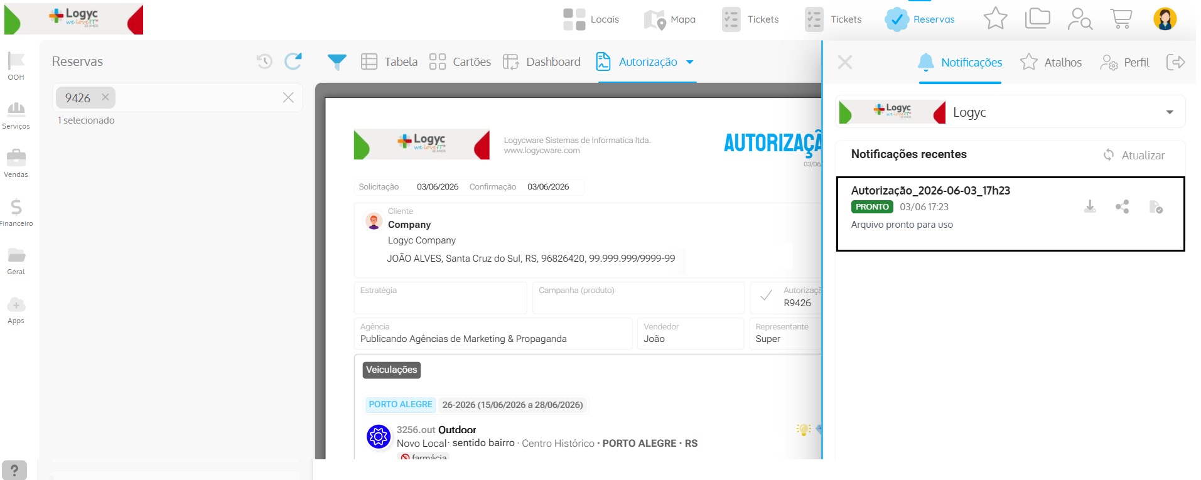The image size is (1201, 480).
Task: Select the Geral sidebar folder
Action: pos(16,261)
